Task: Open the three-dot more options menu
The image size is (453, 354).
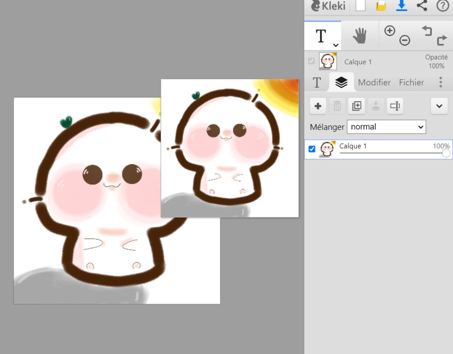Action: pyautogui.click(x=441, y=82)
